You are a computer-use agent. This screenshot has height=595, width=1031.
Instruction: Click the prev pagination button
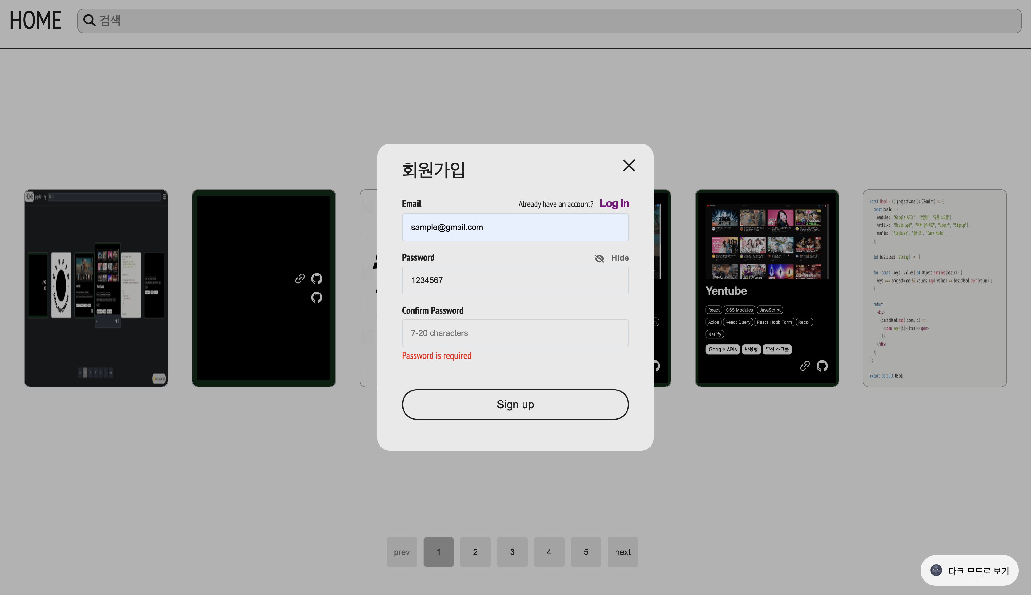pyautogui.click(x=401, y=552)
